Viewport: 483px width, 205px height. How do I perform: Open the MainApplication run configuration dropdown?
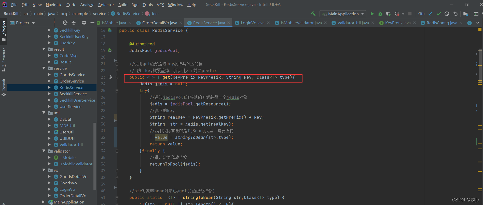343,14
